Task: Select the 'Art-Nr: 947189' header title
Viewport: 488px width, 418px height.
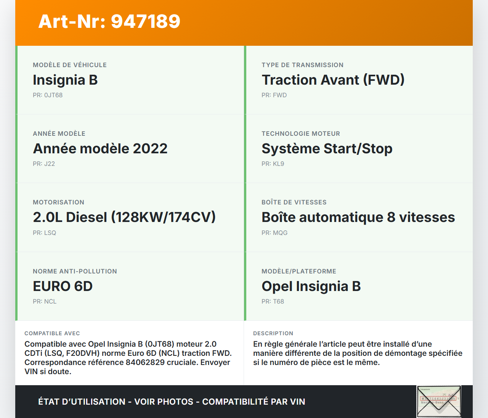Action: point(109,21)
